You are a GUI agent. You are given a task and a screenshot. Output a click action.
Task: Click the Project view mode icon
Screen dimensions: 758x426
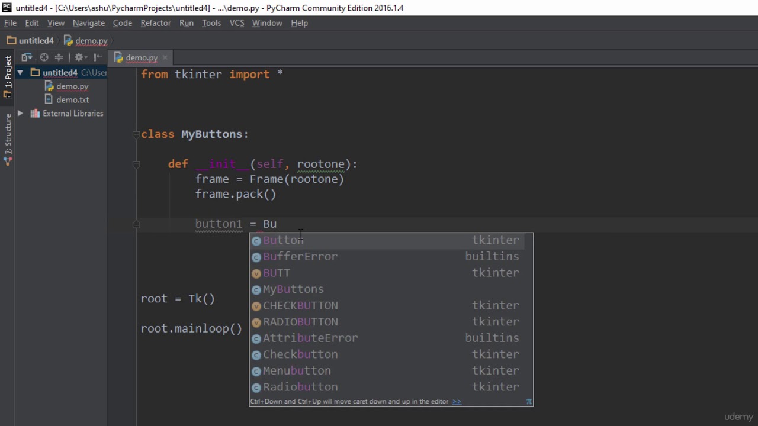click(x=27, y=57)
